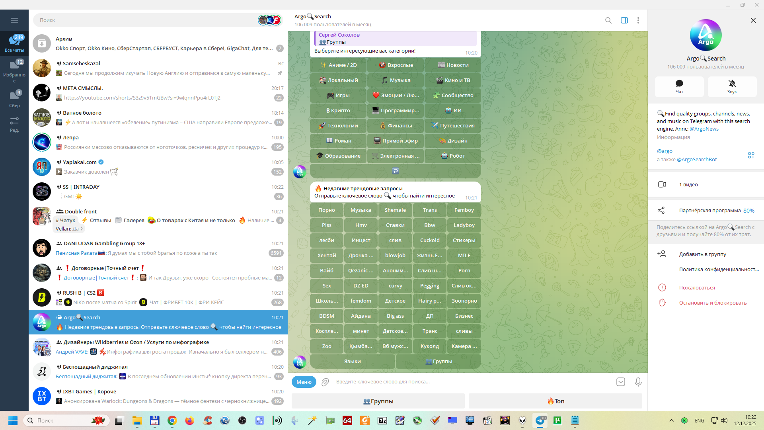Search within the Argo Search chat
The image size is (764, 430).
coord(608,20)
